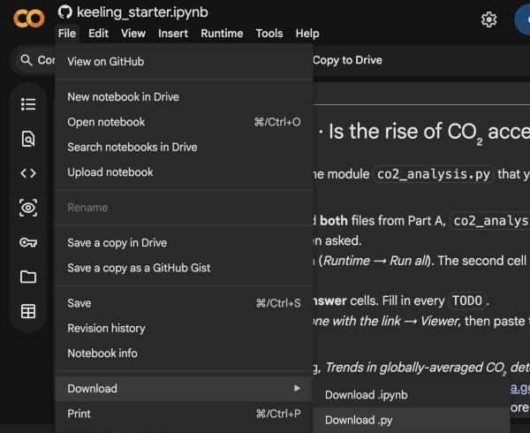Open the data table sidebar icon

28,311
